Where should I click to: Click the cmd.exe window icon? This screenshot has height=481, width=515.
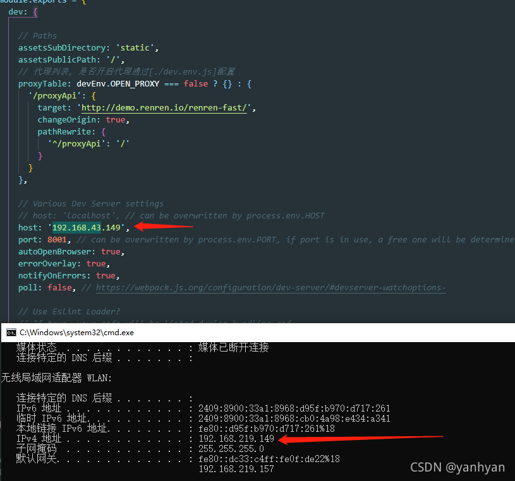point(11,333)
